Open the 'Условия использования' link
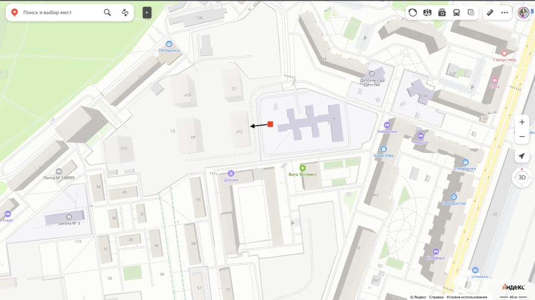This screenshot has height=300, width=535. (x=467, y=297)
